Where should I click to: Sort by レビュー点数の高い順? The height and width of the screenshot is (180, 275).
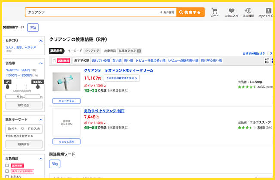pyautogui.click(x=183, y=60)
